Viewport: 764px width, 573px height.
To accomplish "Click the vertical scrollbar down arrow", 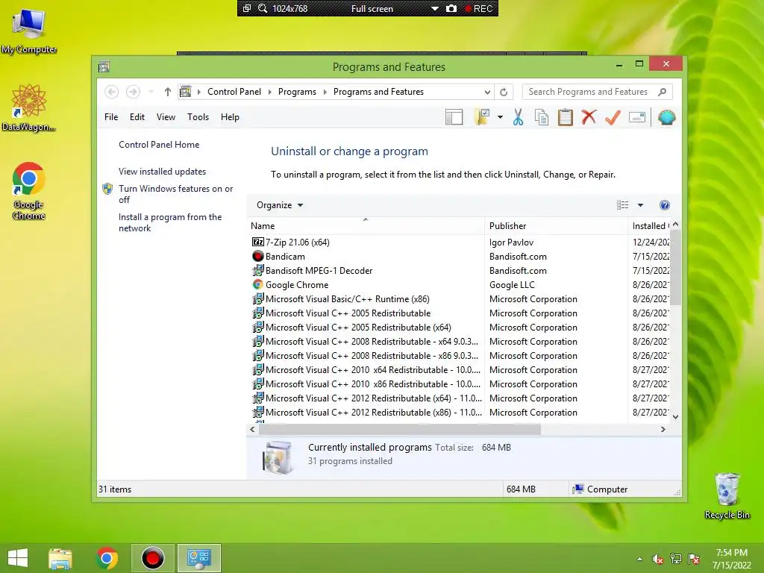I will point(675,416).
